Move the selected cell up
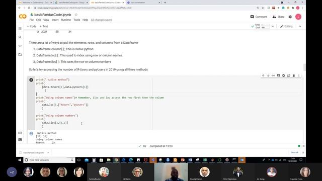This screenshot has height=181, width=322. pos(263,75)
